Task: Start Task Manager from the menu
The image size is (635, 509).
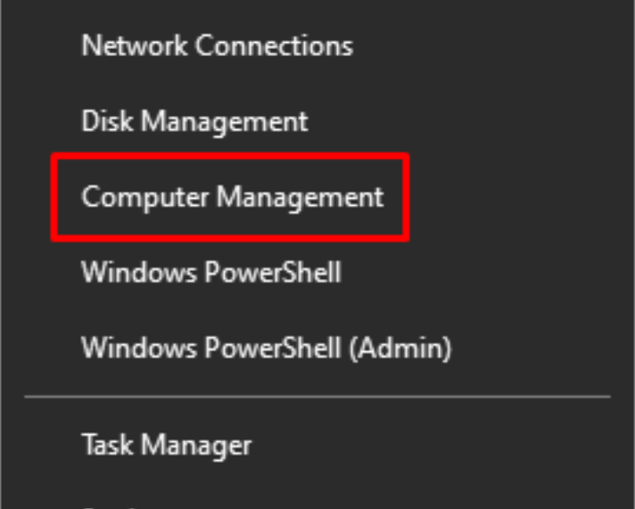Action: [x=166, y=443]
